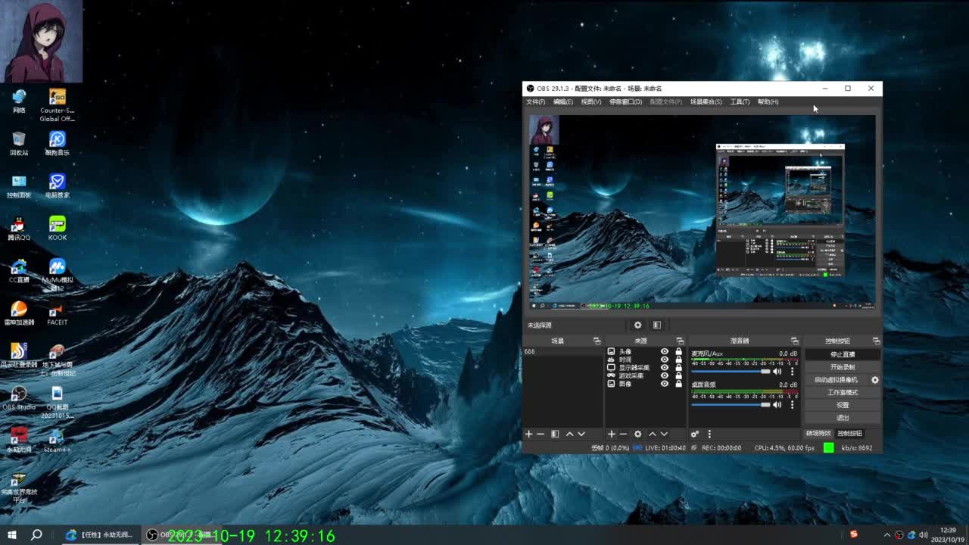
Task: Switch to the 转场特效 tab
Action: coord(818,434)
